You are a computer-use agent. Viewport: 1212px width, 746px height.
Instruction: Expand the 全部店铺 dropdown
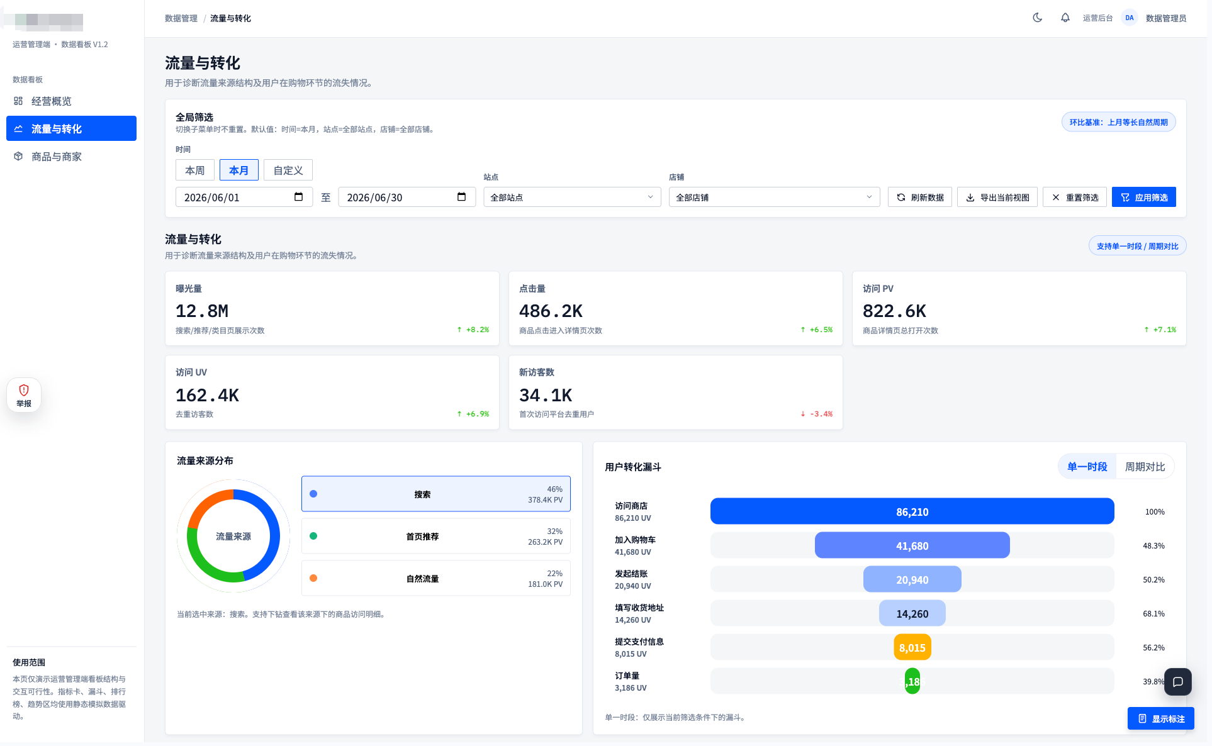click(x=774, y=197)
